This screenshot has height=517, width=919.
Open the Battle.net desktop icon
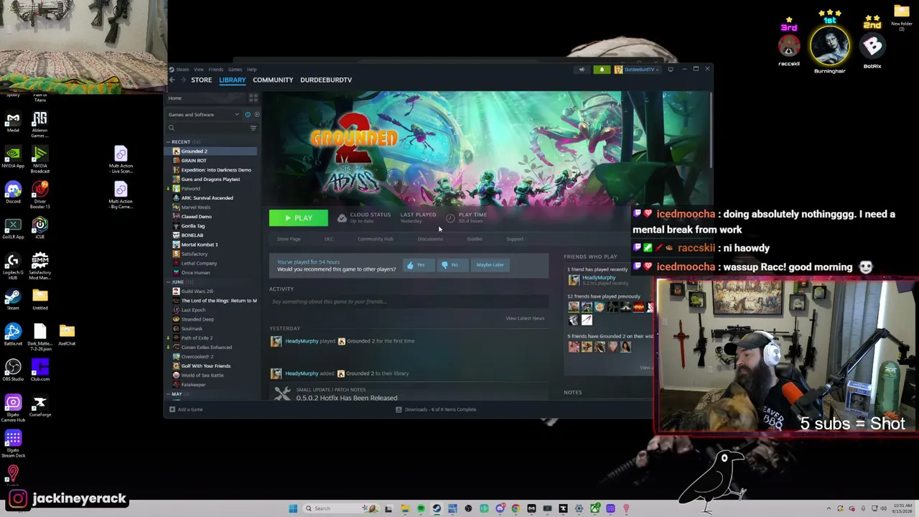[x=13, y=335]
